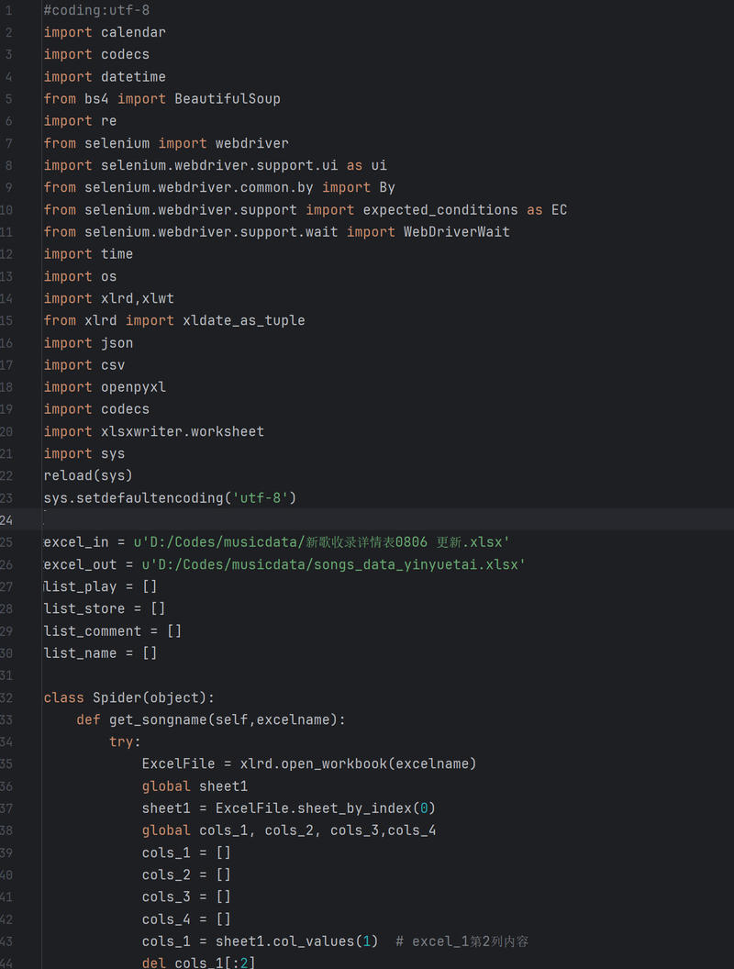Screen dimensions: 734x969
Task: Click 'def get_songname(self,excelname):' definition
Action: 211,720
